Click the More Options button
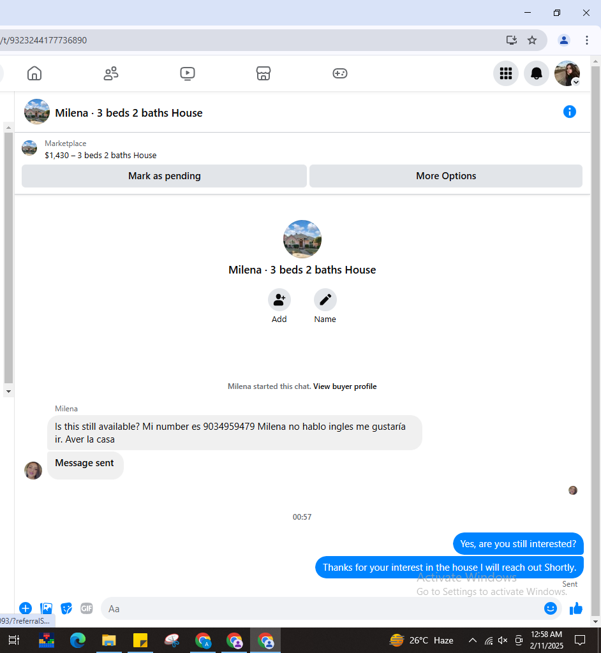 (446, 176)
